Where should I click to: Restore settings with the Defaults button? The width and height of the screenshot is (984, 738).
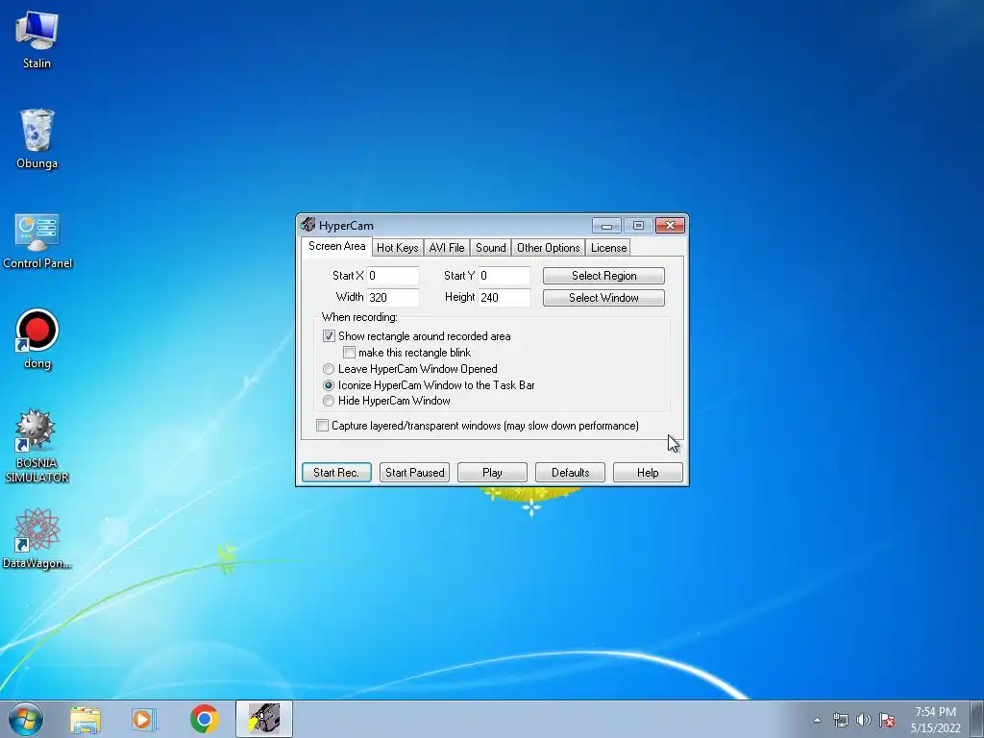tap(571, 473)
